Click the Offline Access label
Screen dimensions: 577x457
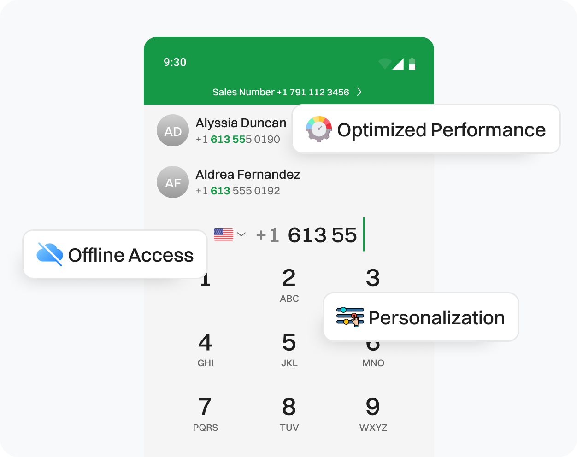[x=130, y=255]
